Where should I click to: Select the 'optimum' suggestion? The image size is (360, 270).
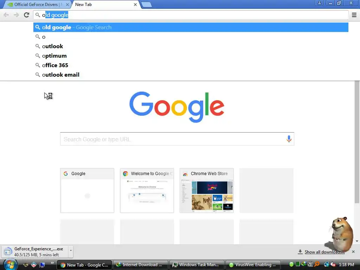pos(191,56)
